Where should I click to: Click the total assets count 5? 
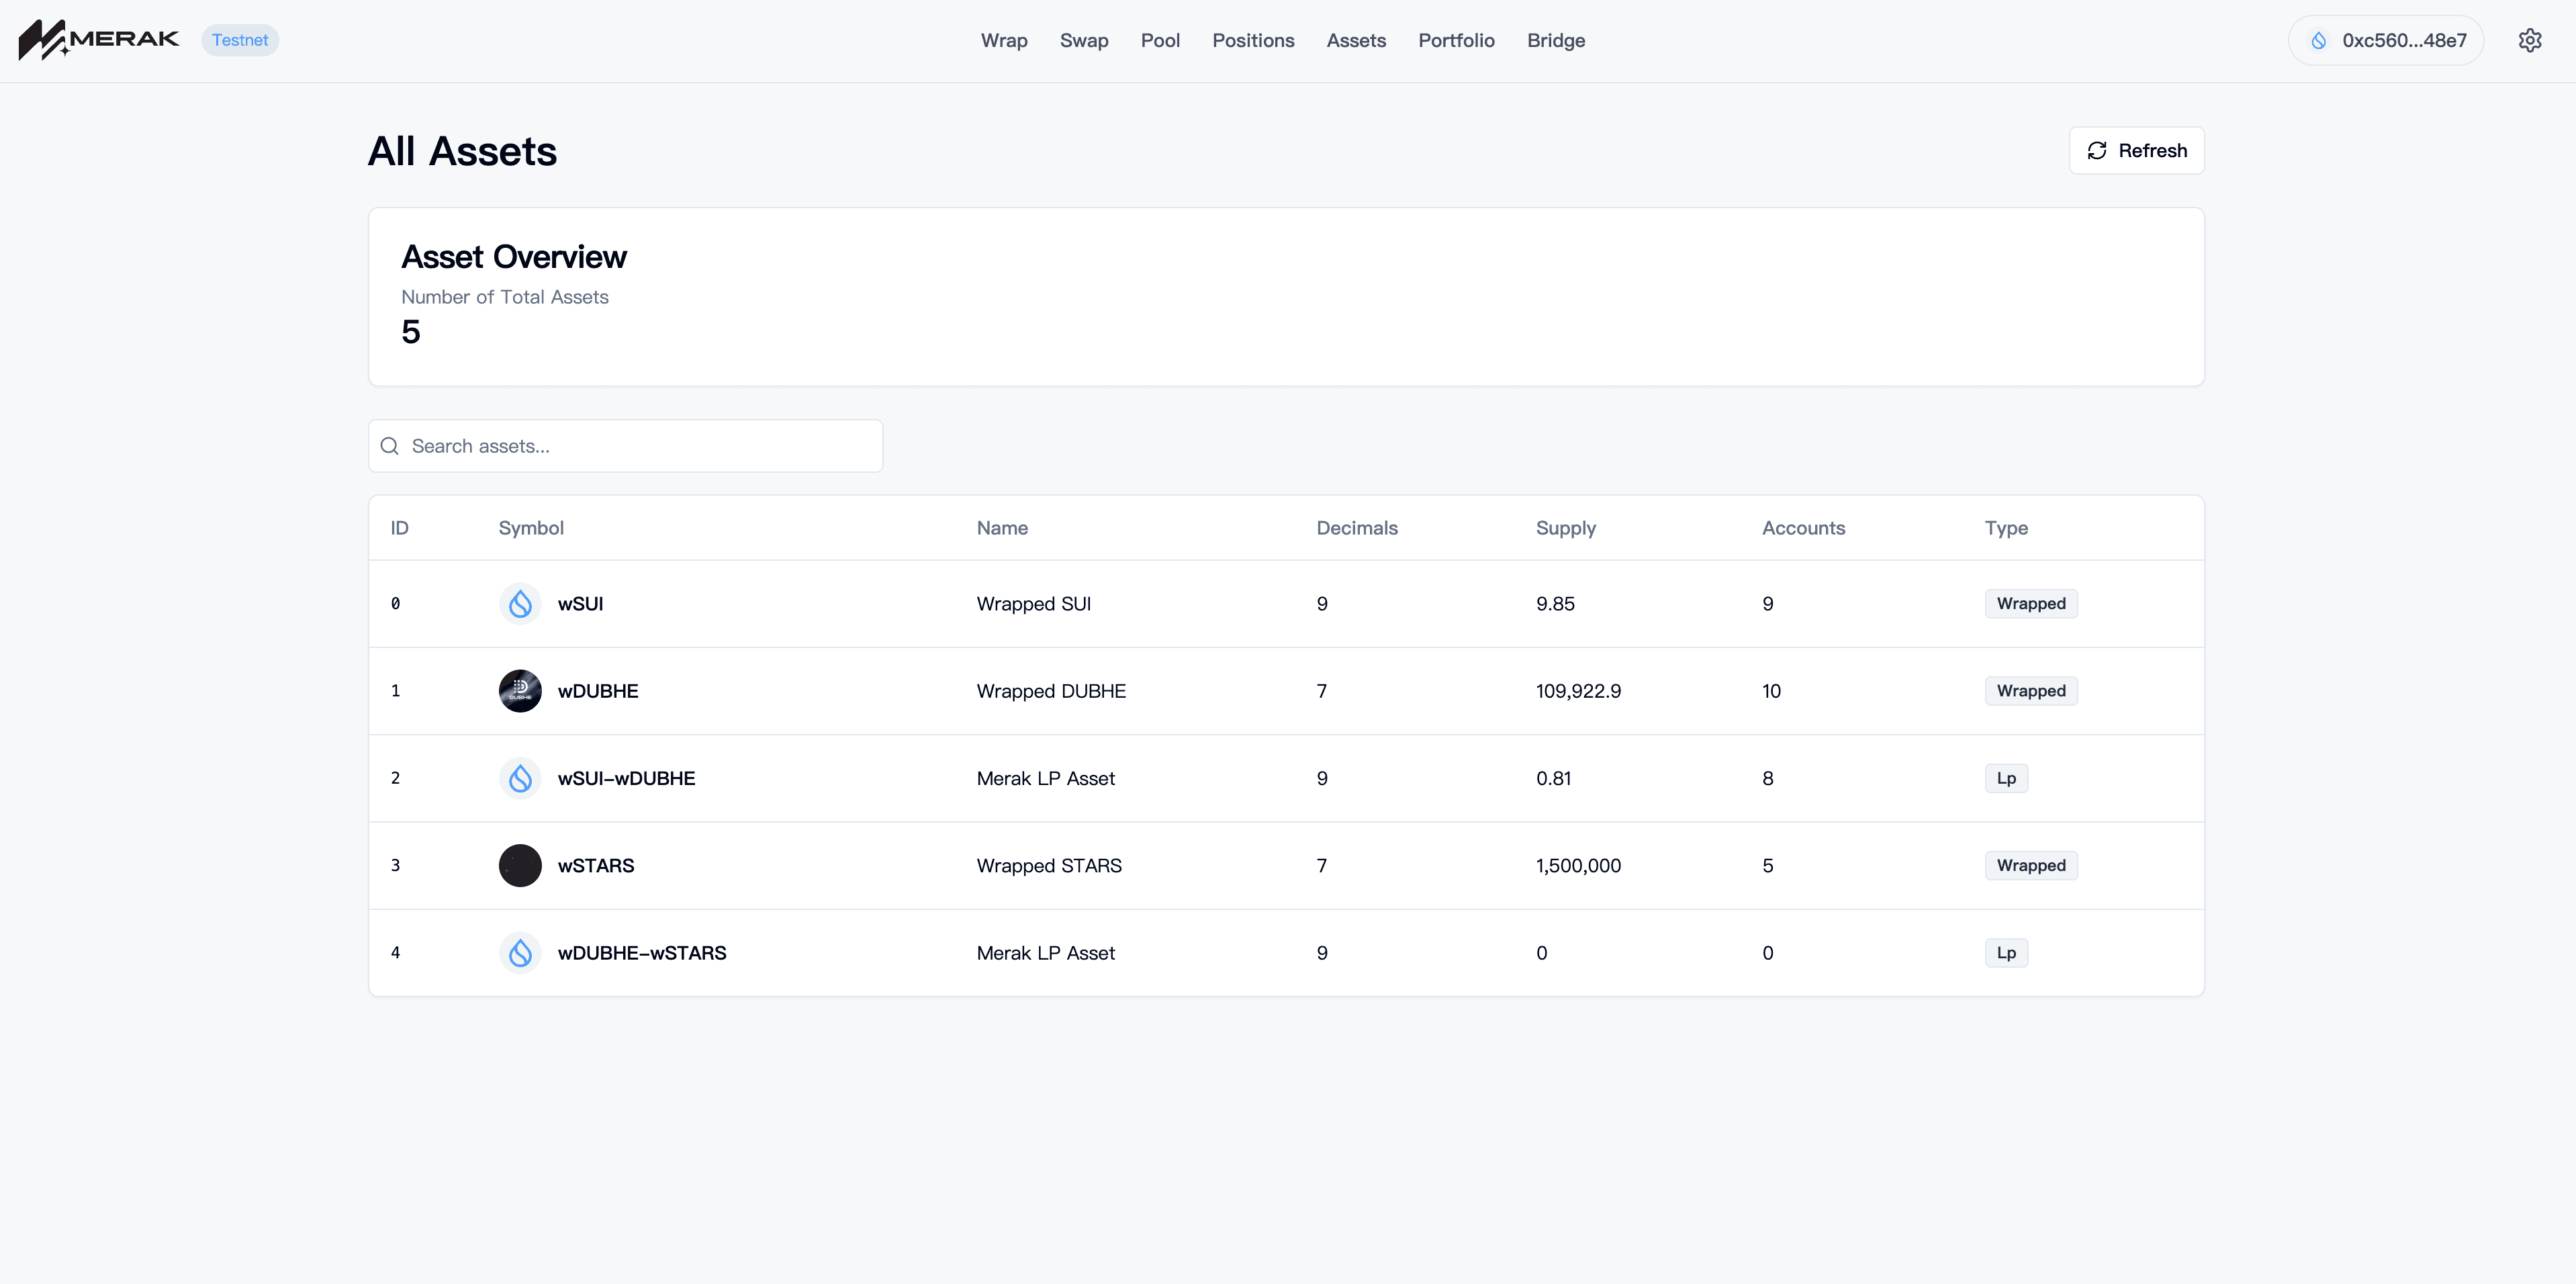[411, 332]
